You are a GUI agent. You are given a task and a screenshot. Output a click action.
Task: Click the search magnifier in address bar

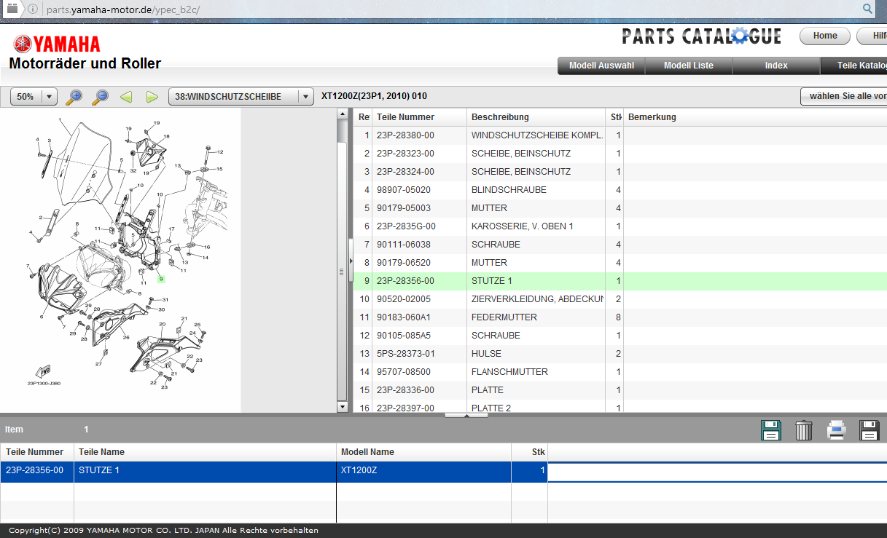[867, 9]
